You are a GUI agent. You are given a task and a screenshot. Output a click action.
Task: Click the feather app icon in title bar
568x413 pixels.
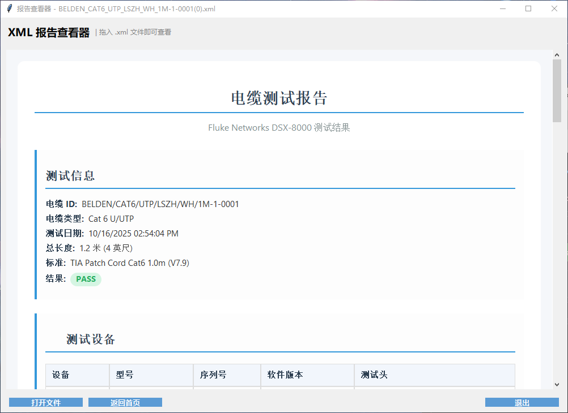coord(10,8)
